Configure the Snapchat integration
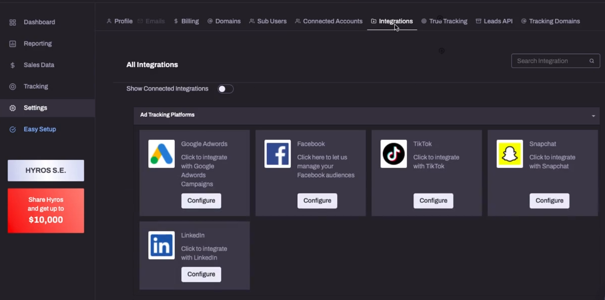The image size is (605, 300). point(550,201)
